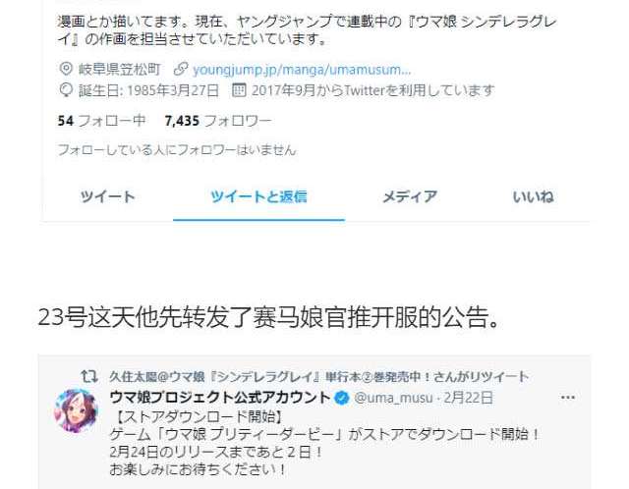View the 54 フォロー中 list
Screen dimensions: 629x489
click(x=101, y=120)
